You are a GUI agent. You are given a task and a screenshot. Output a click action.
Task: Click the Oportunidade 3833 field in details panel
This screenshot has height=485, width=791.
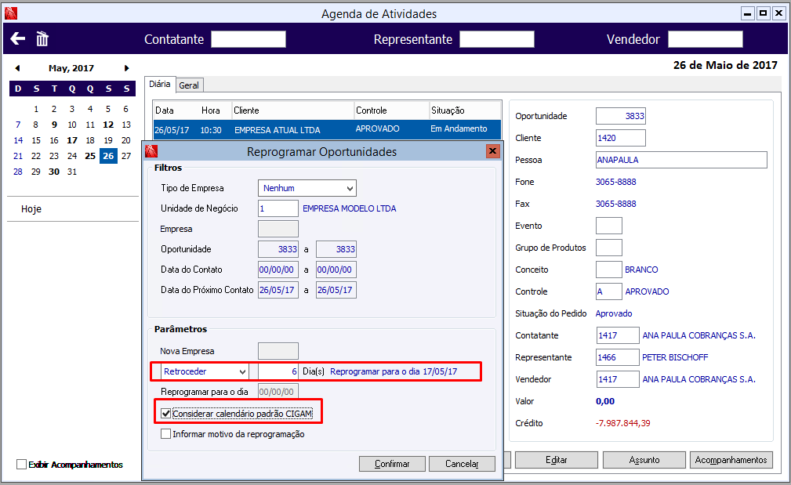(x=620, y=116)
